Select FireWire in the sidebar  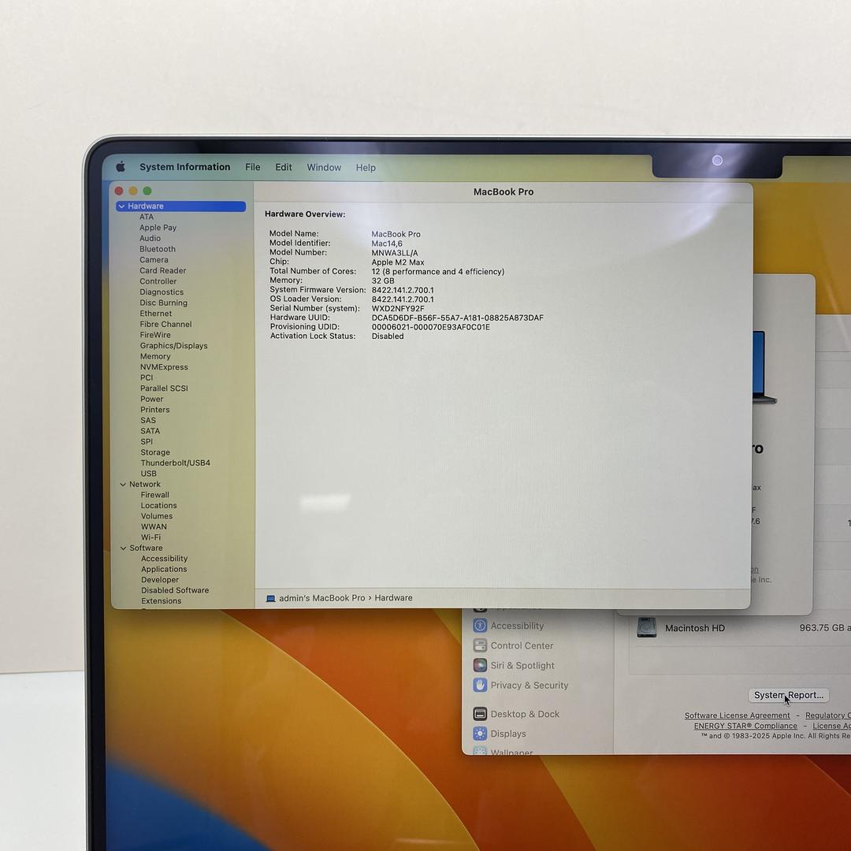[x=155, y=335]
